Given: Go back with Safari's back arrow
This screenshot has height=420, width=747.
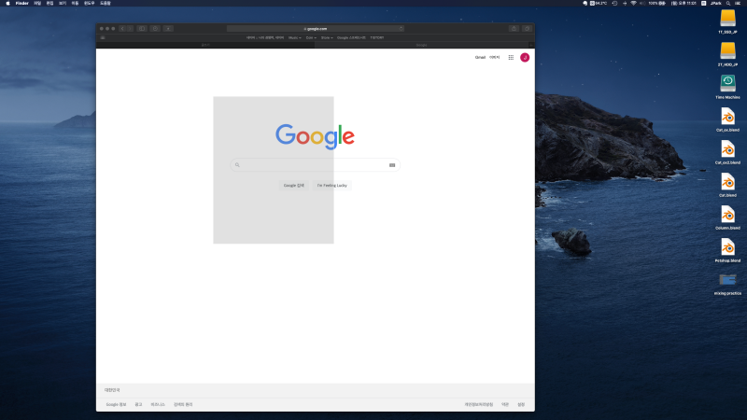Looking at the screenshot, I should pyautogui.click(x=122, y=29).
